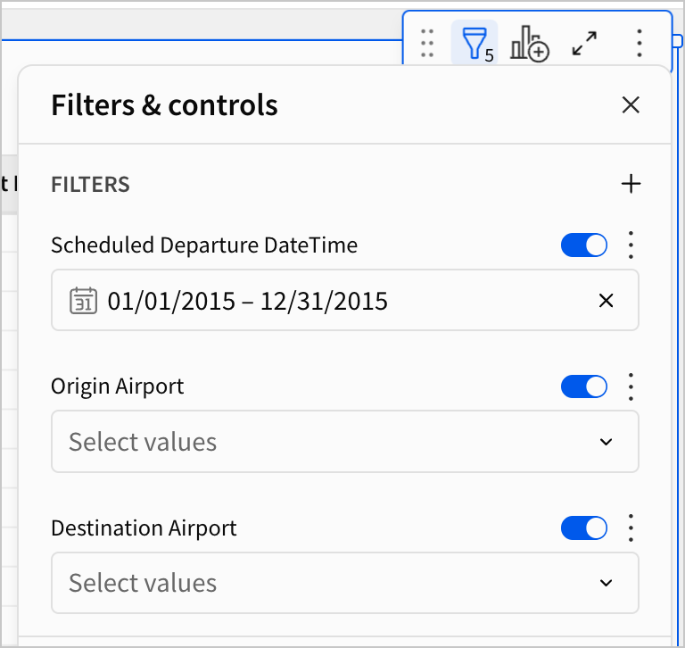Close the Filters & controls panel
This screenshot has width=685, height=648.
pyautogui.click(x=631, y=105)
